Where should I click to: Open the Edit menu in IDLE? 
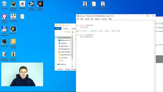(82, 19)
